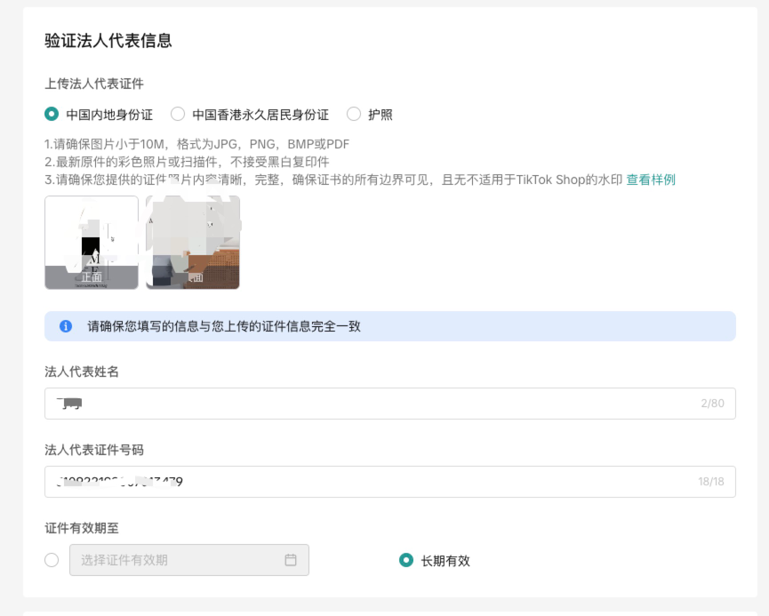Select the custom validity date radio button
769x616 pixels.
click(x=52, y=560)
